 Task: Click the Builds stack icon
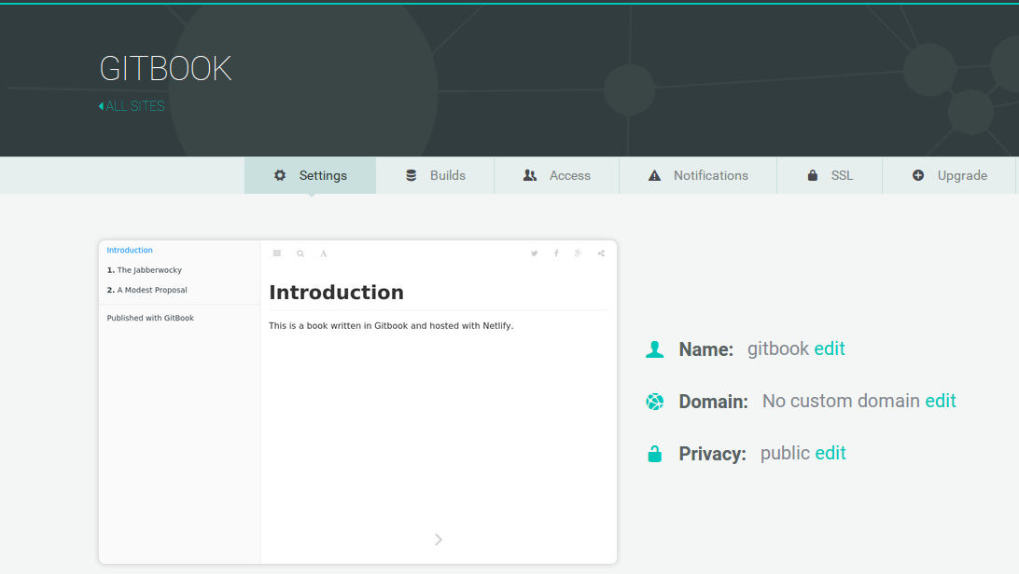click(x=412, y=175)
